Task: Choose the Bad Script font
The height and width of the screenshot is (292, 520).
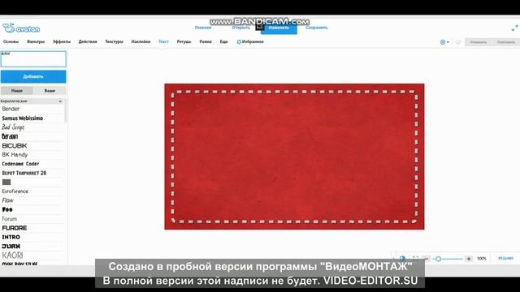Action: pos(13,127)
